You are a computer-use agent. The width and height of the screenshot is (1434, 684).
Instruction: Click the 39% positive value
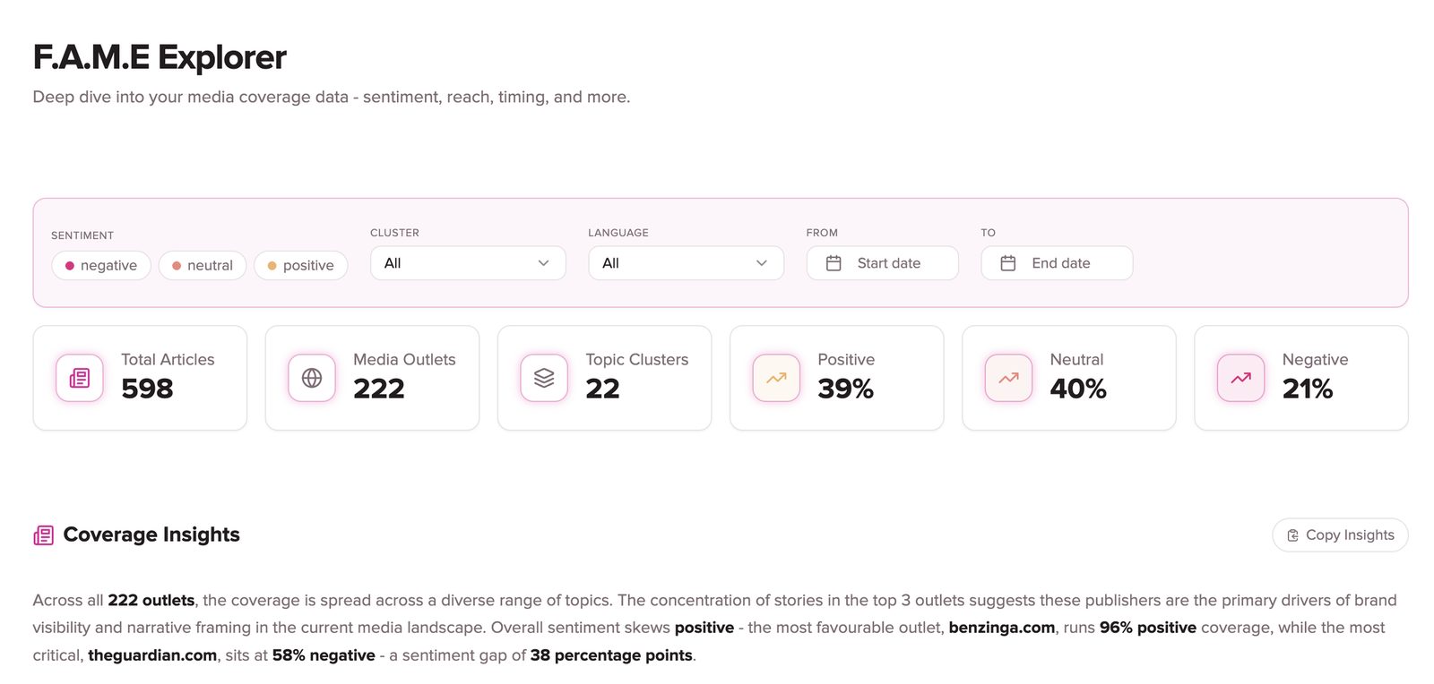(846, 389)
